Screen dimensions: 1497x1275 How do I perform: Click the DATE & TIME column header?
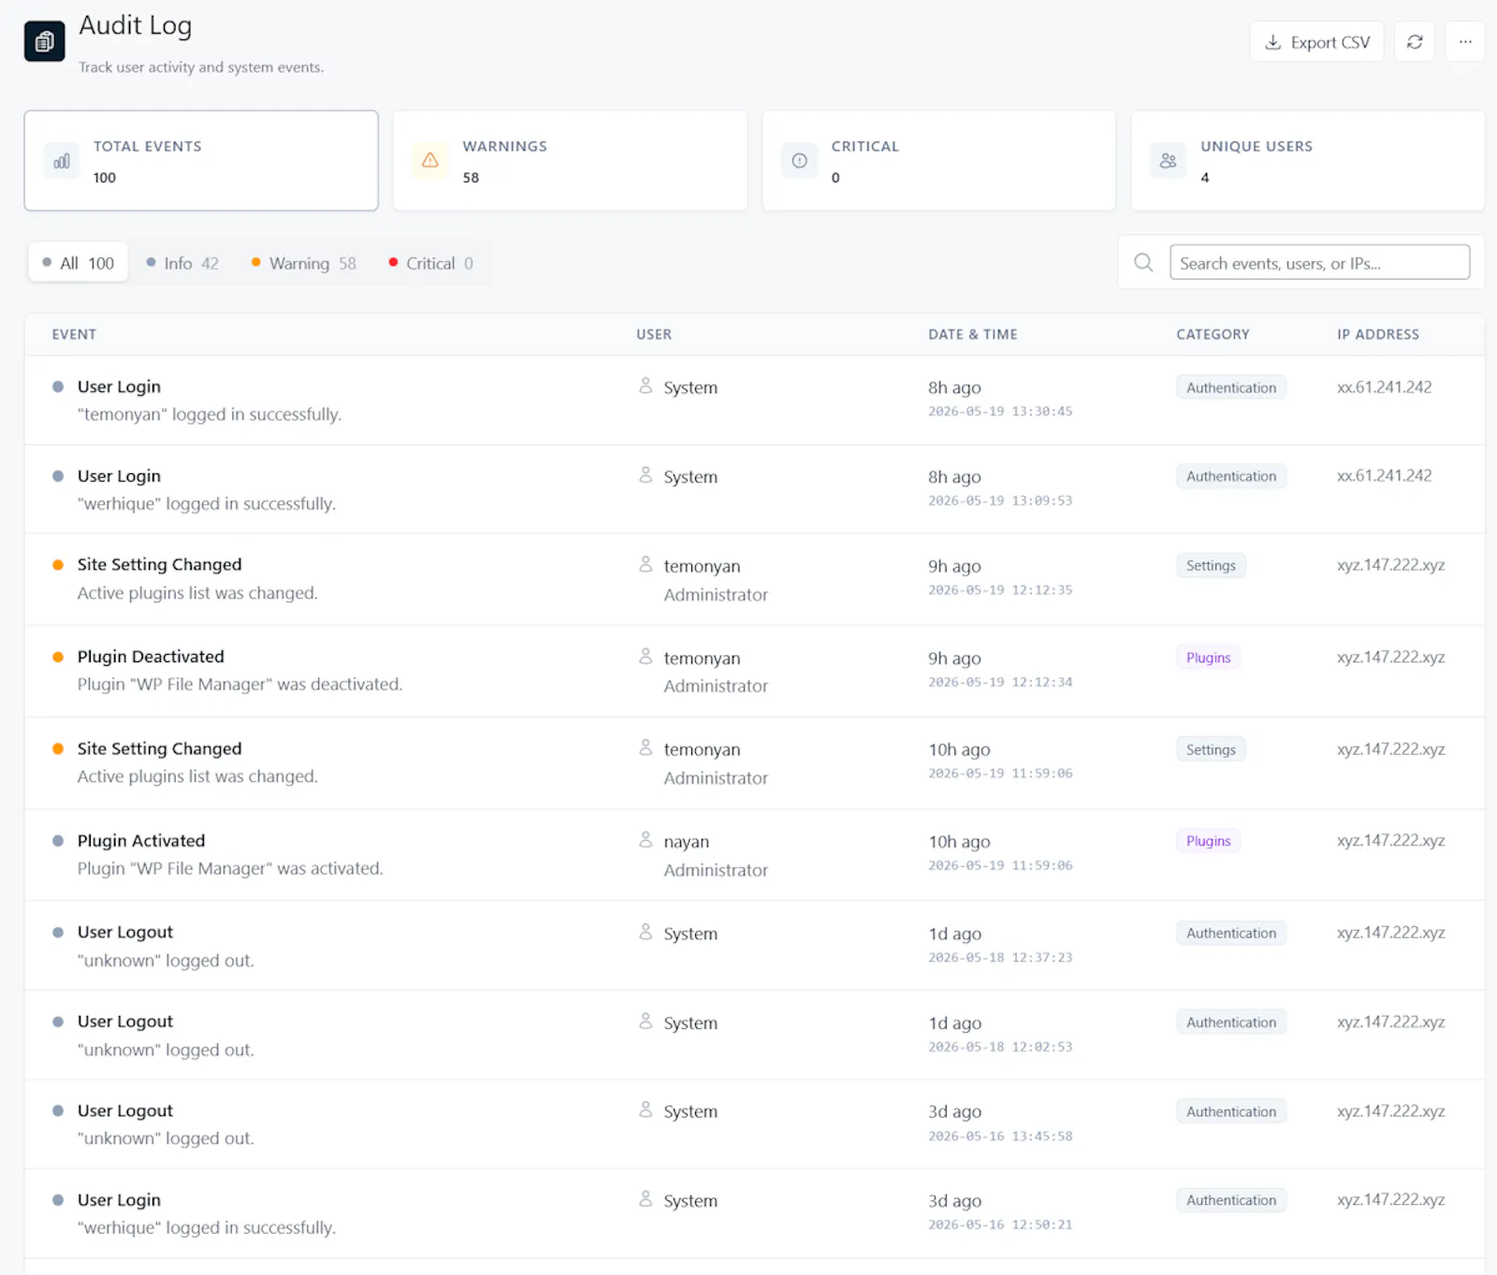click(973, 334)
